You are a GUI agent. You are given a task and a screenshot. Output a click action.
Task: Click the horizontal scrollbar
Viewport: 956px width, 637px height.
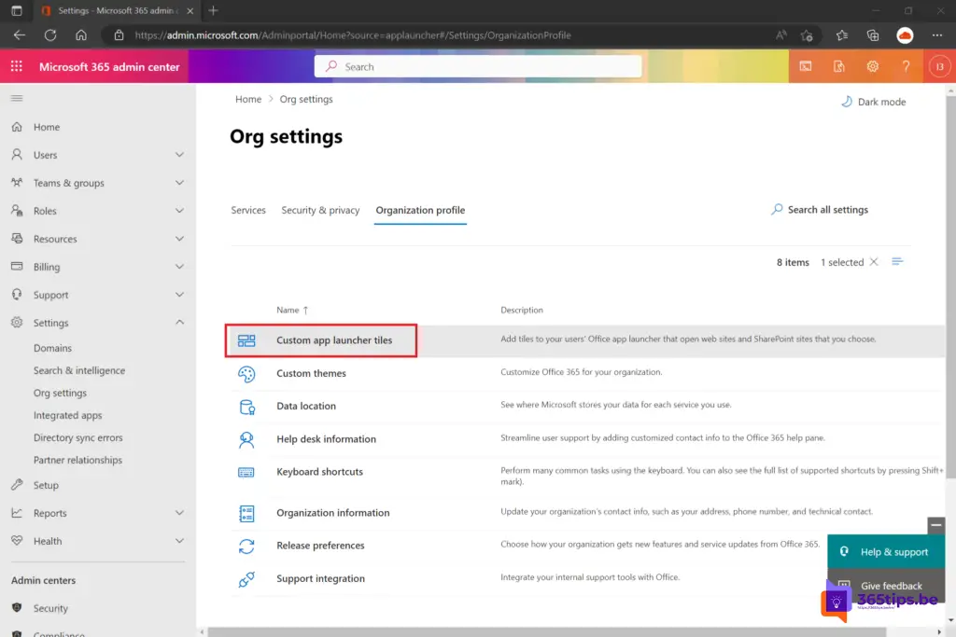(546, 632)
